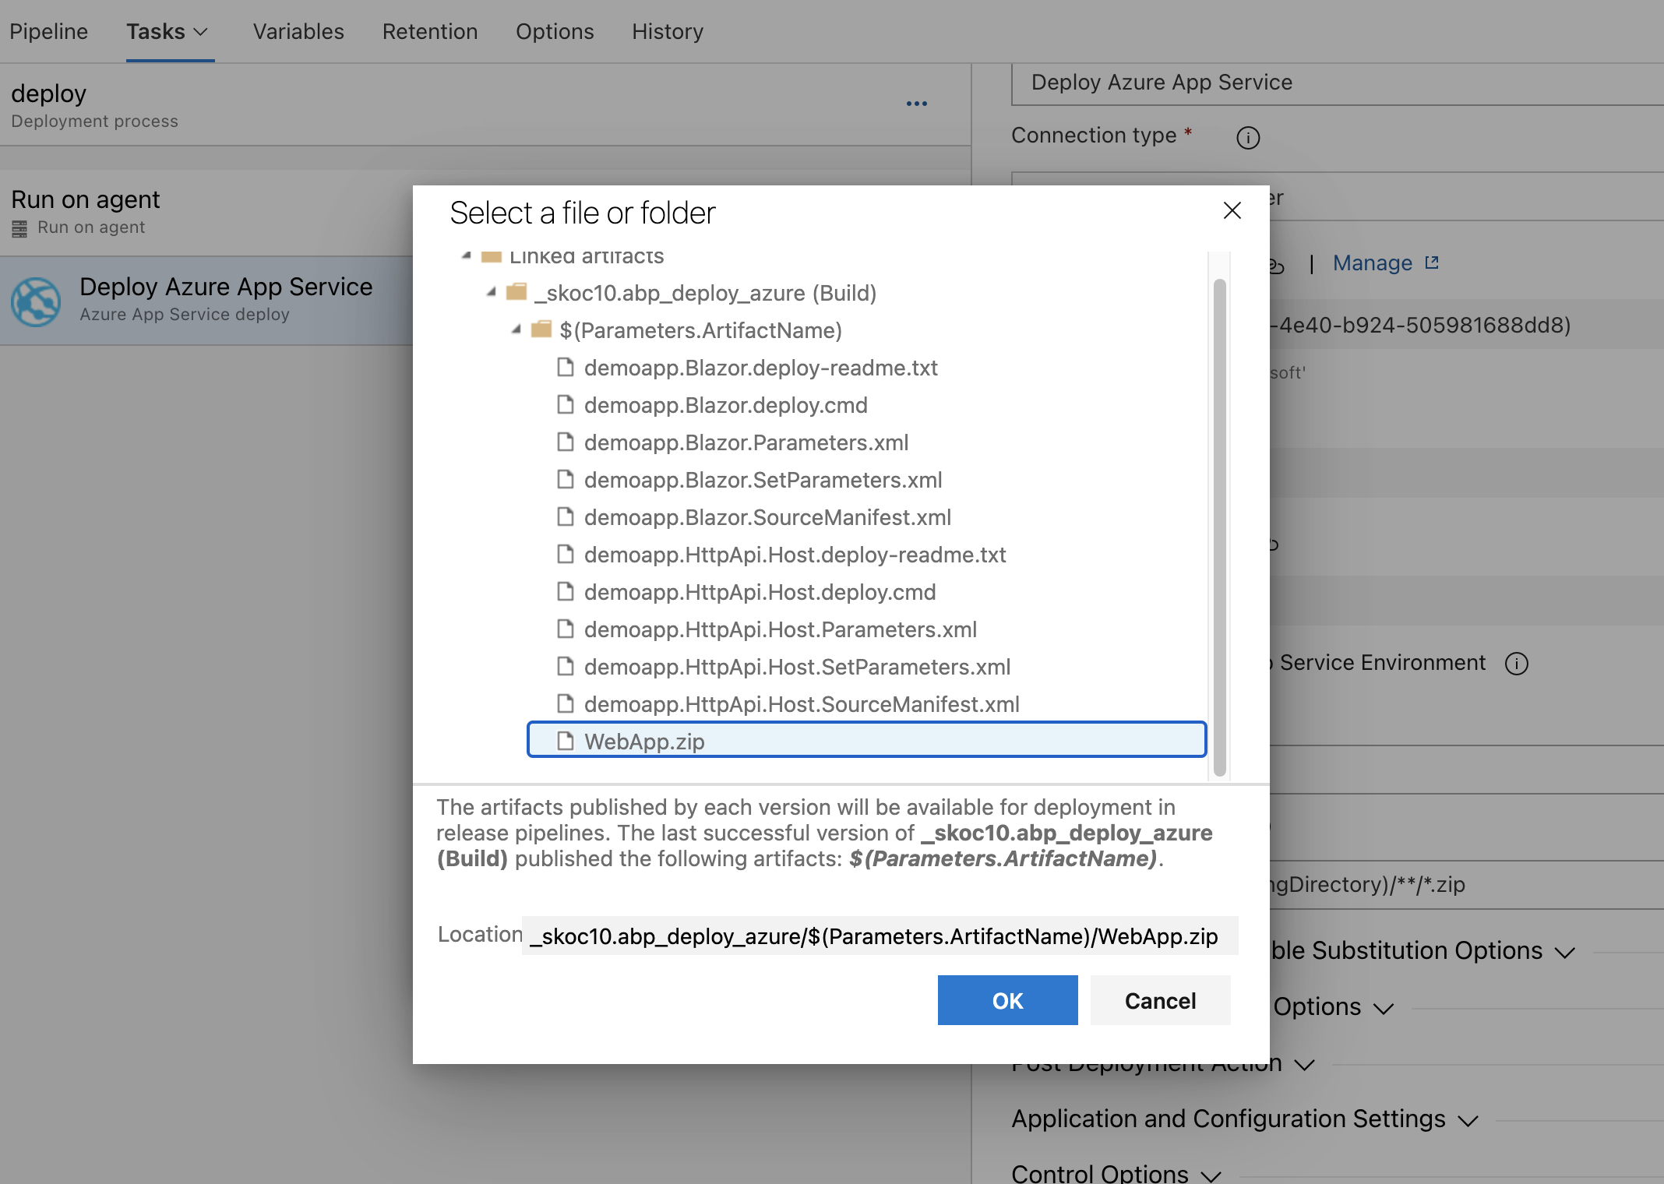Click the _skoc10.abp_deploy_azure build folder icon
This screenshot has height=1184, width=1664.
click(516, 292)
